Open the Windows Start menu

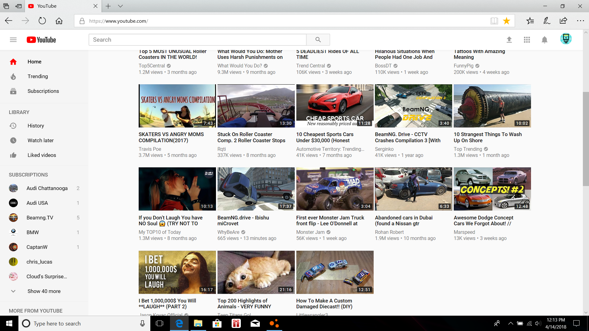[x=9, y=324]
